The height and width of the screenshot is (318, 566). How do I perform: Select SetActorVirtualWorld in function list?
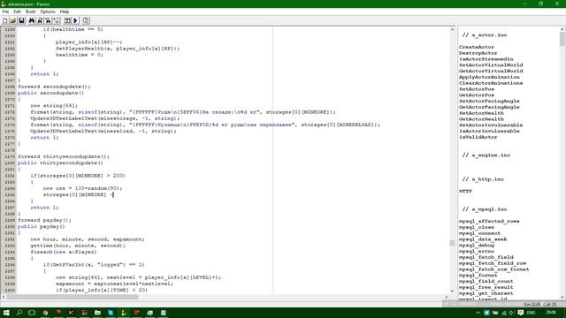[491, 64]
